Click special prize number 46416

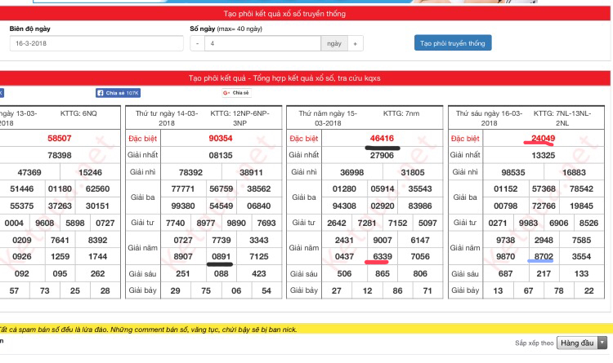pos(382,139)
